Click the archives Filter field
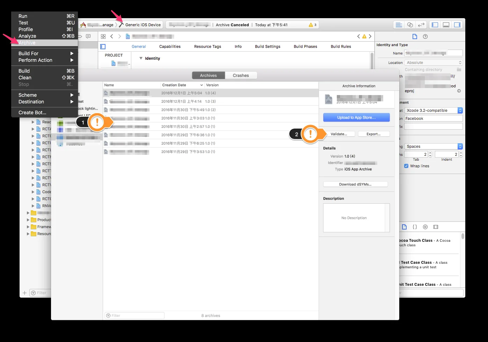Viewport: 488px width, 342px height. [134, 315]
